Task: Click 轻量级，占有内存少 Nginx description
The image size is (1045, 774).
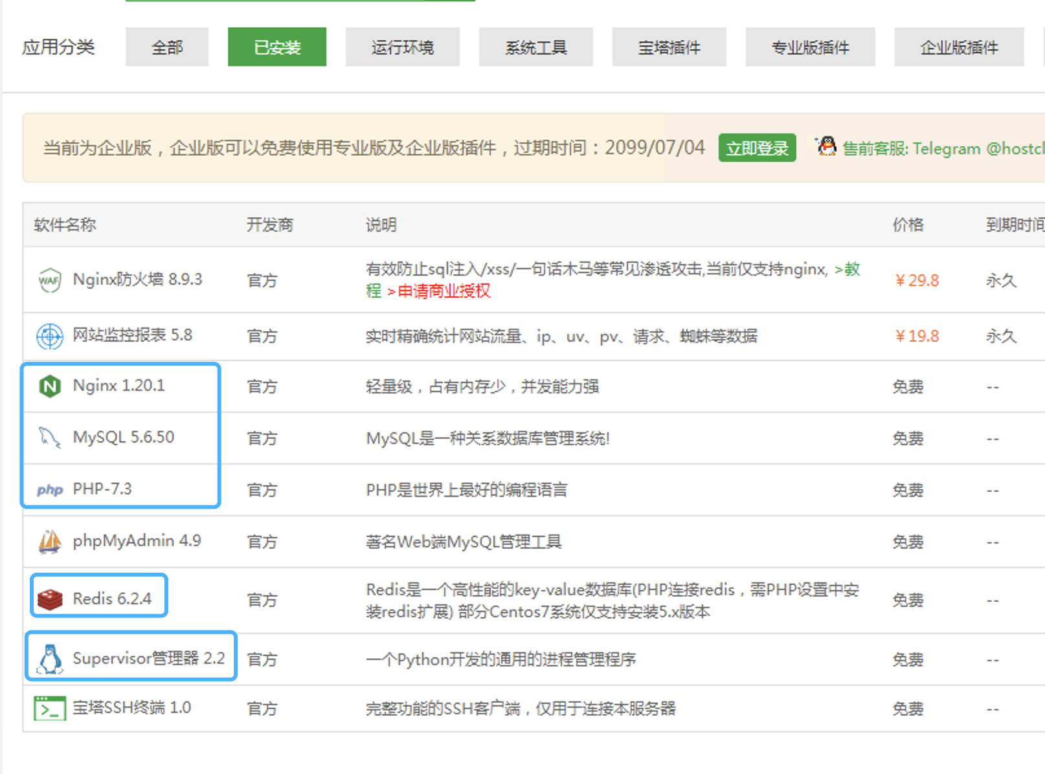Action: click(x=482, y=386)
